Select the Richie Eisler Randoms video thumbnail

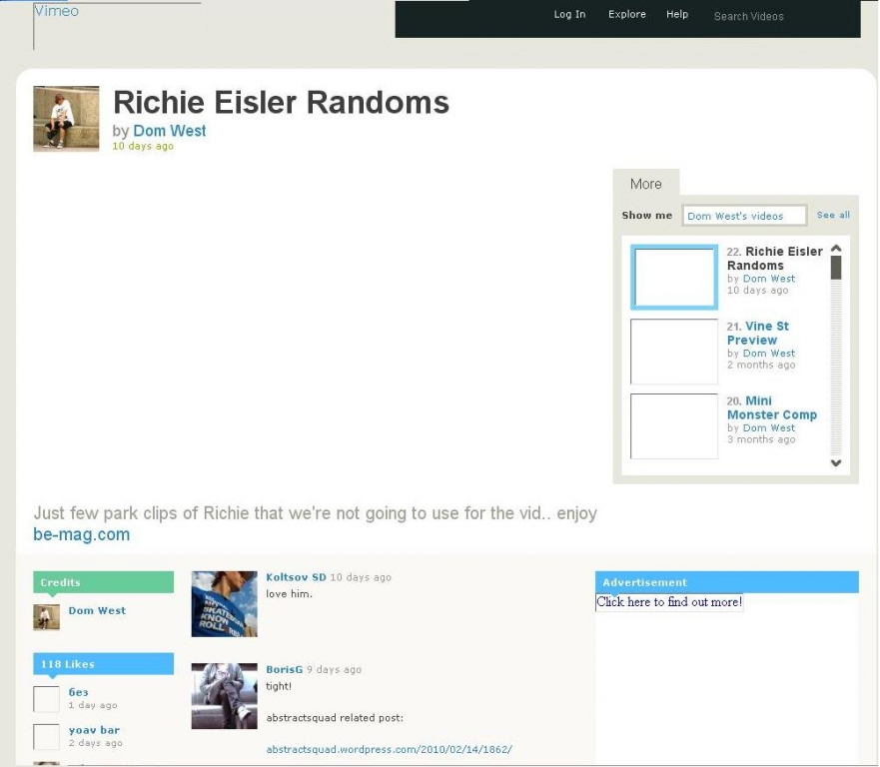point(674,277)
